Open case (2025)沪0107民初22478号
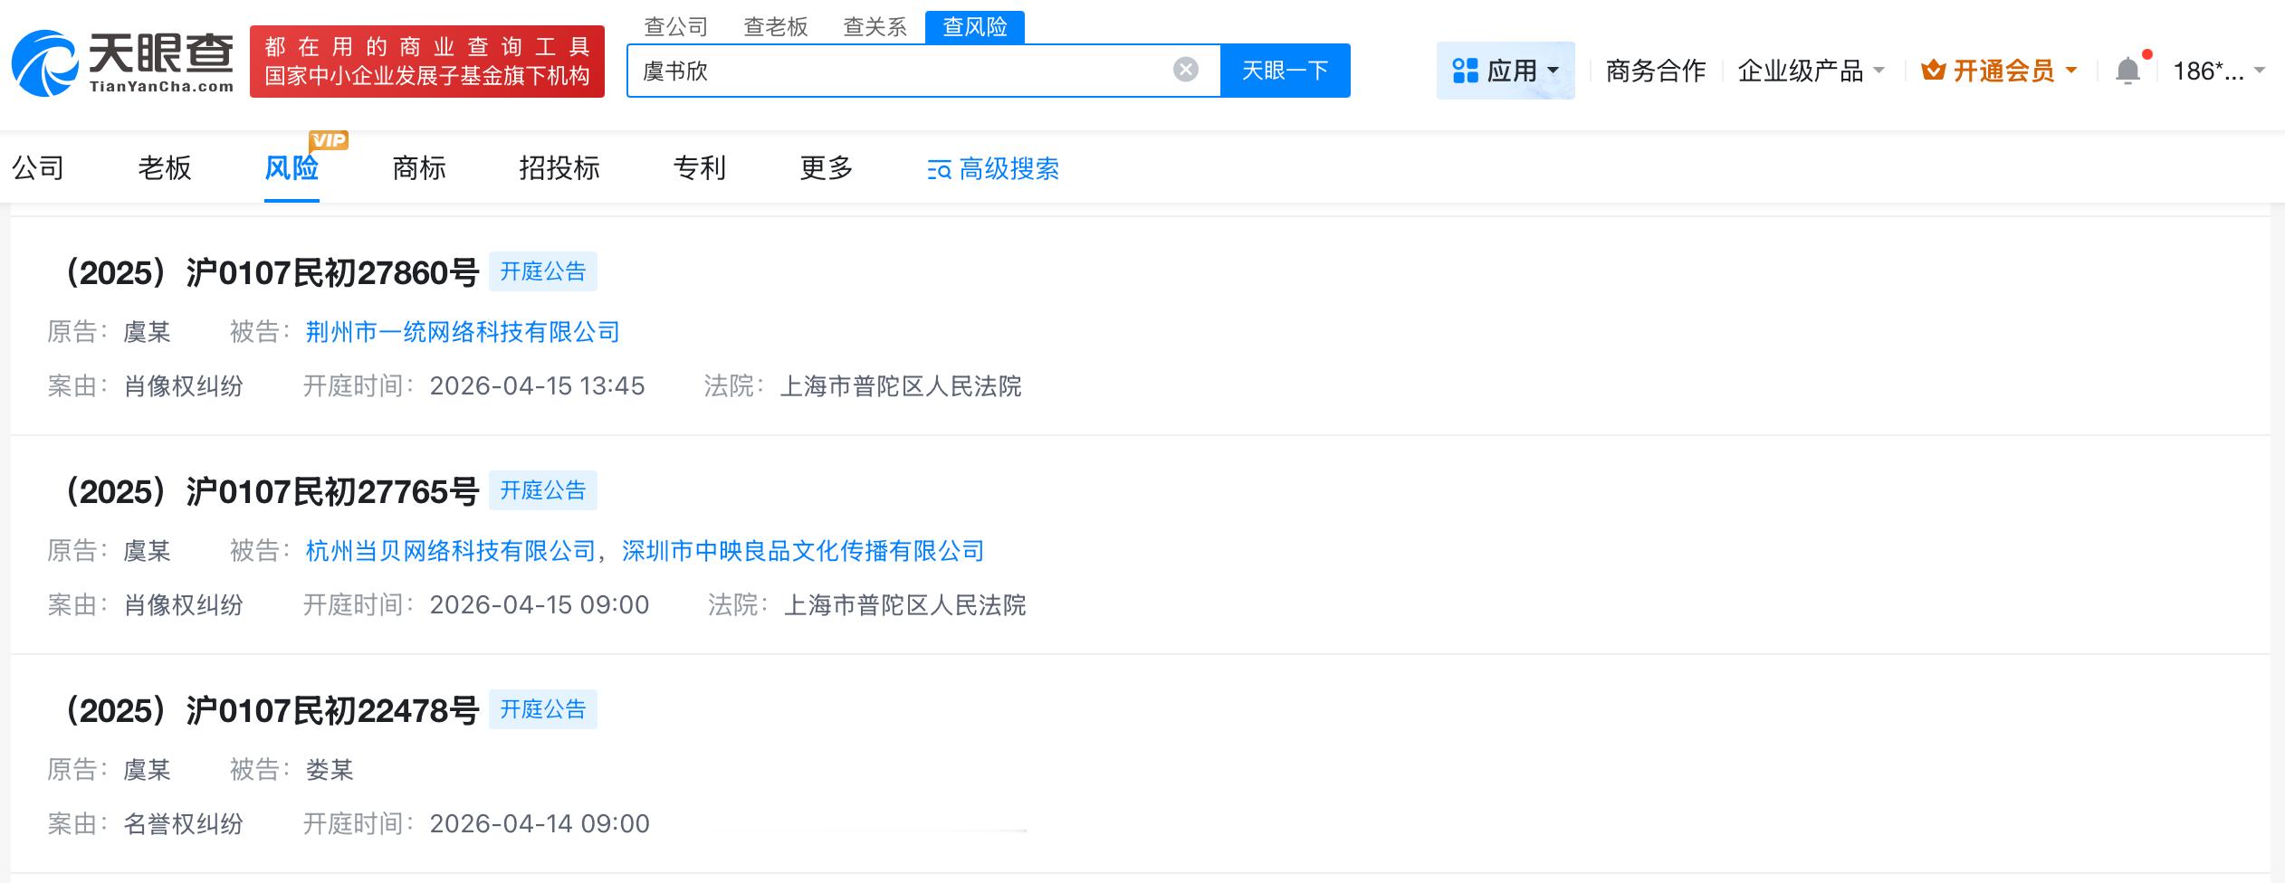The height and width of the screenshot is (883, 2285). point(269,710)
